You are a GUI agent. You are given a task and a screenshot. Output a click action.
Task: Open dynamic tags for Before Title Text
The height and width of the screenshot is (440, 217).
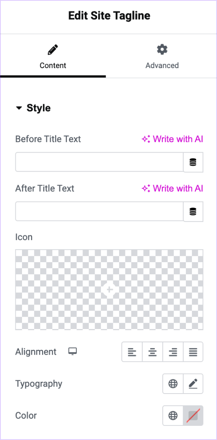(x=193, y=162)
